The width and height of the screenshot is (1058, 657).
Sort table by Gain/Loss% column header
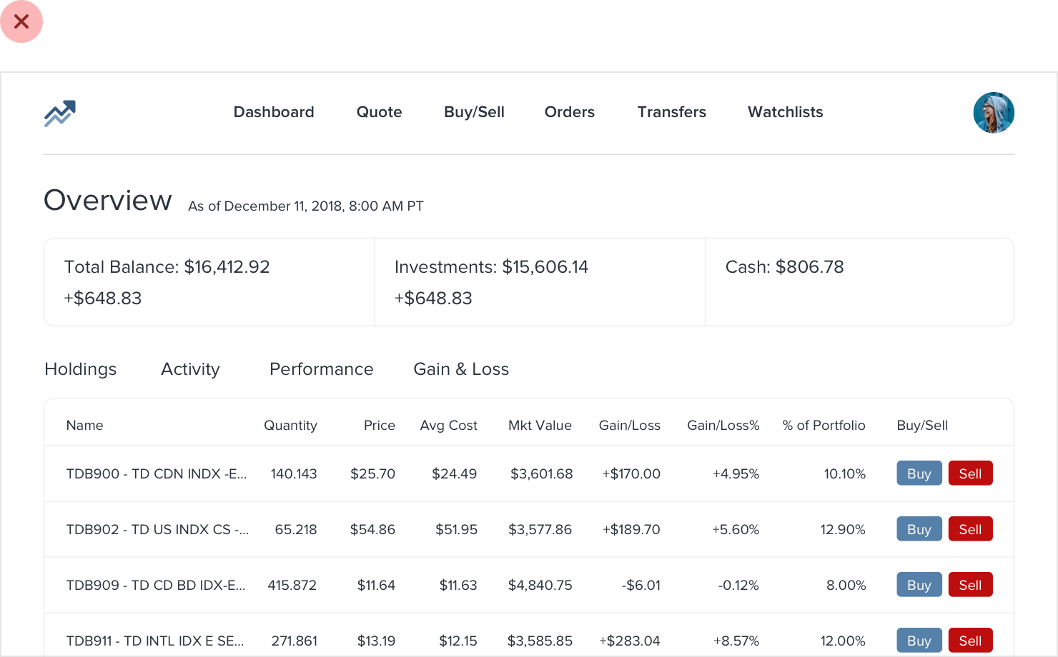723,426
